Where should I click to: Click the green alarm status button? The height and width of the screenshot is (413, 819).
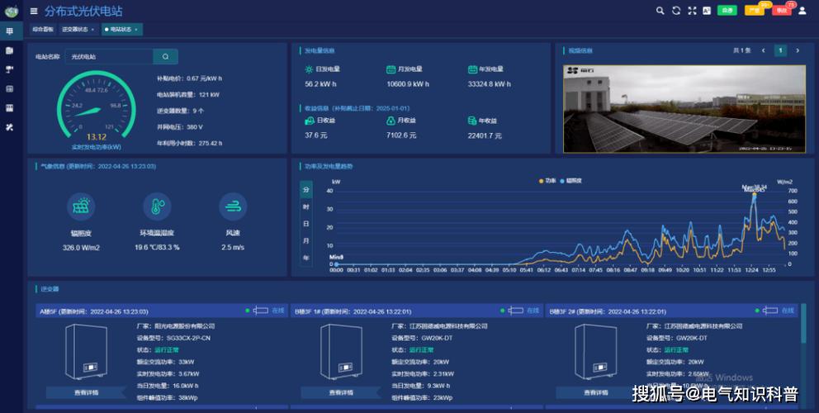coord(727,11)
